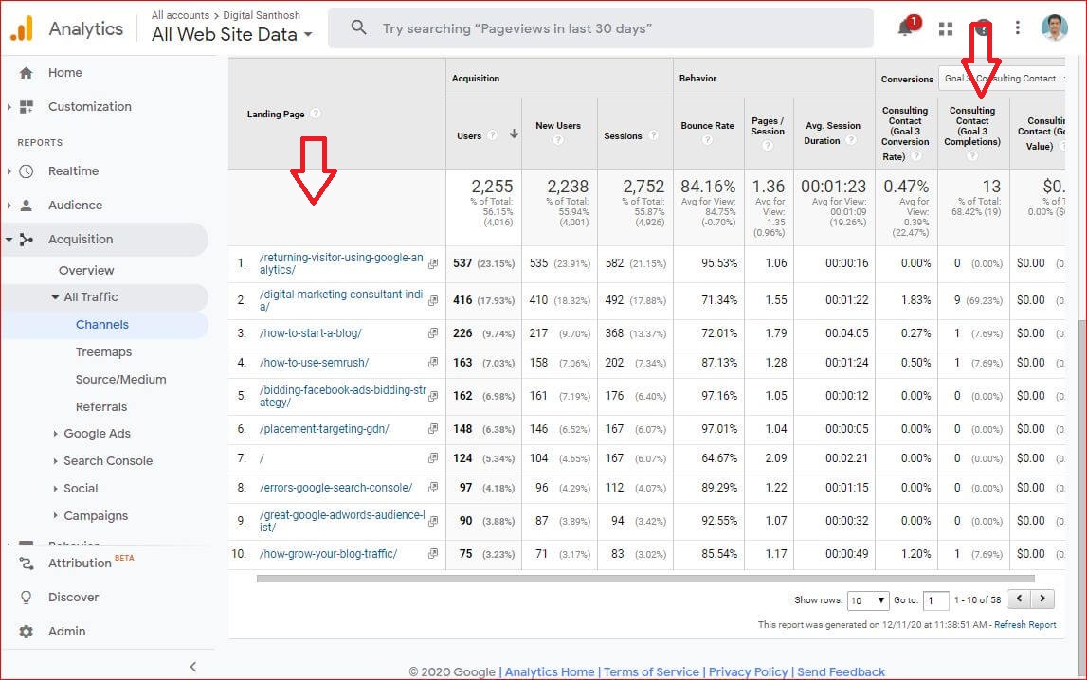Go to the previous page of results
1087x680 pixels.
(1019, 599)
